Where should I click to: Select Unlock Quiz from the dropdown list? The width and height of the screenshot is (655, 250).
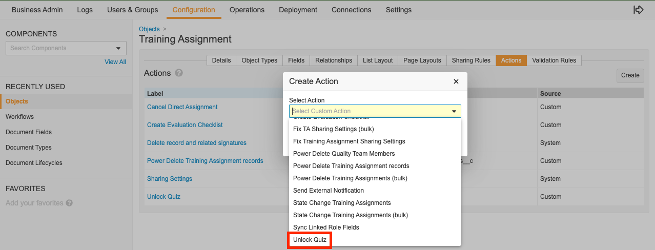pyautogui.click(x=310, y=240)
